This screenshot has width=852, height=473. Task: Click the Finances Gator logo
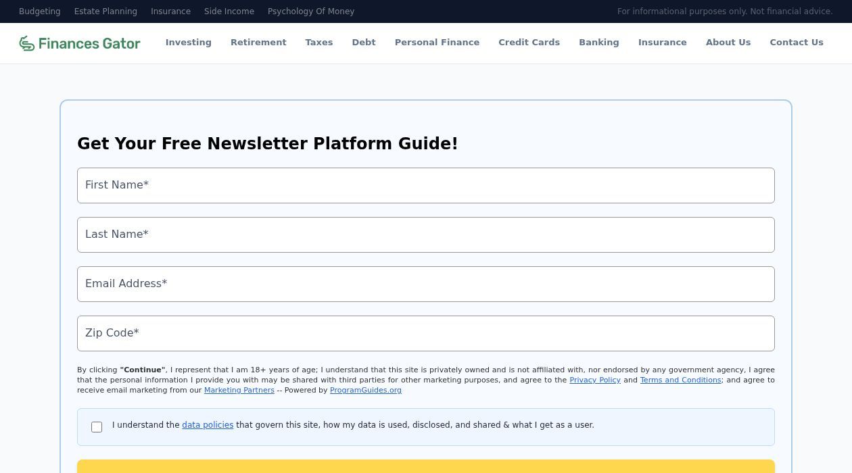pos(80,43)
